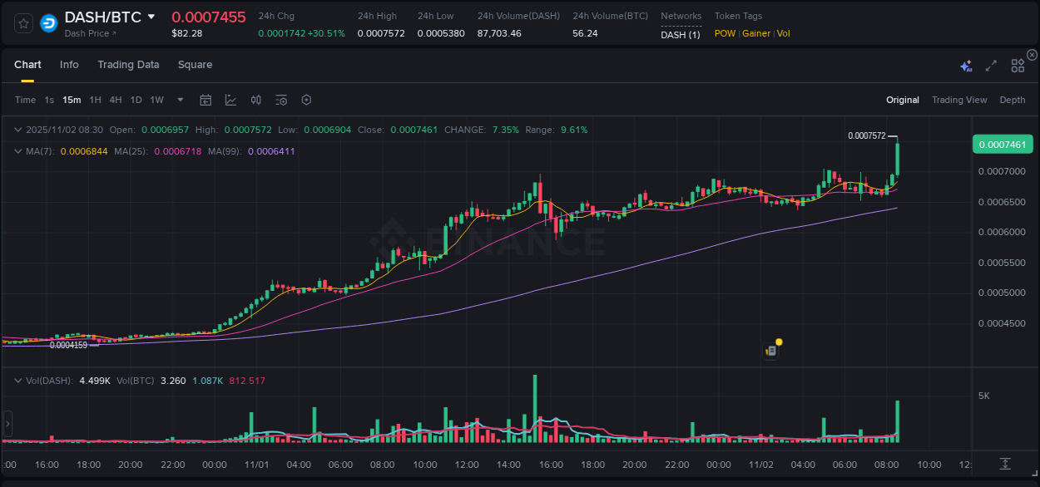Enable the Depth chart view
1040x487 pixels.
pyautogui.click(x=1013, y=100)
